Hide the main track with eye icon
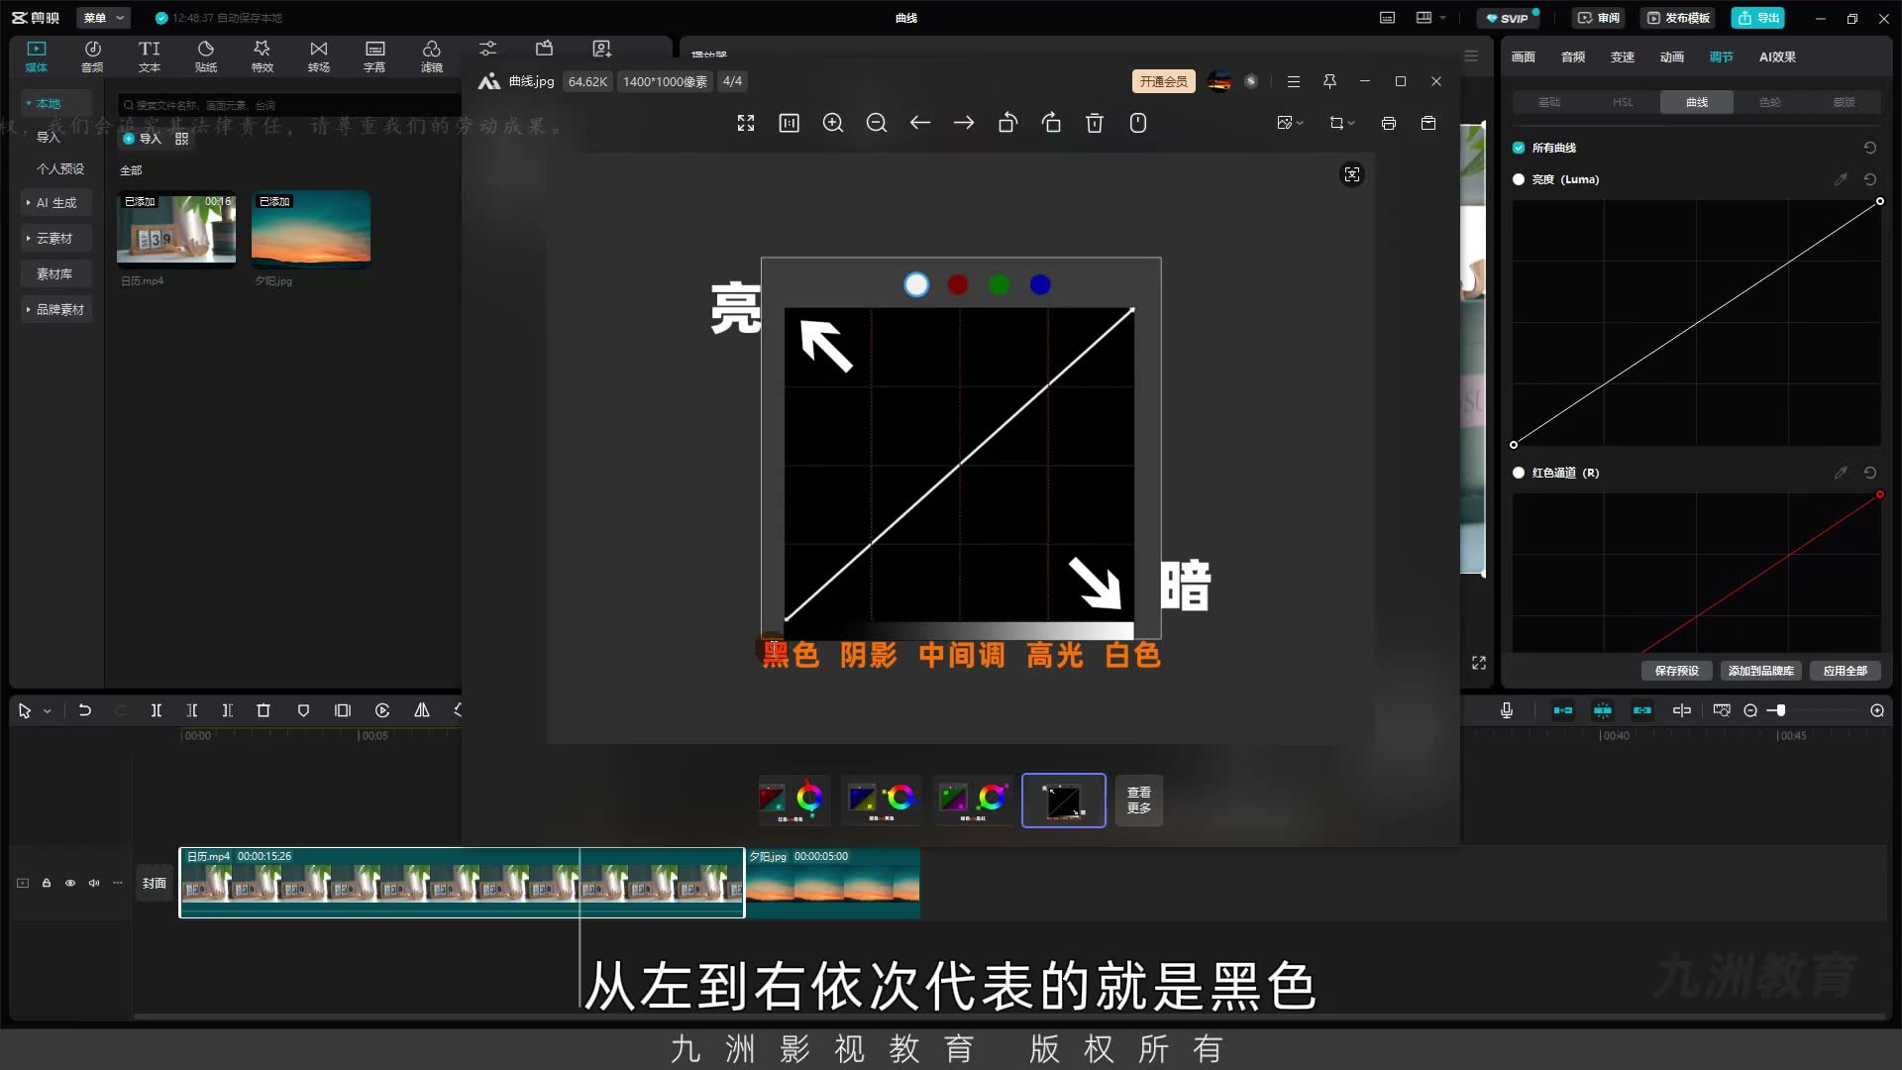Image resolution: width=1902 pixels, height=1070 pixels. click(70, 883)
